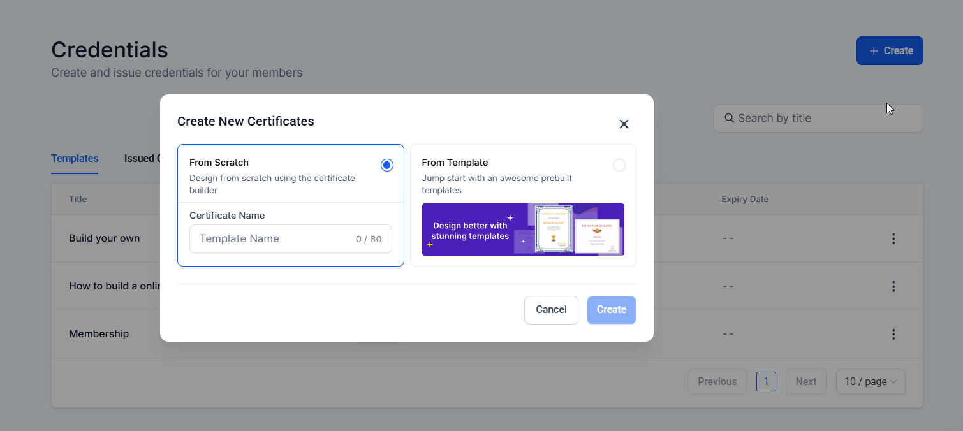
Task: Open the kebab menu on the second template row
Action: [x=893, y=286]
